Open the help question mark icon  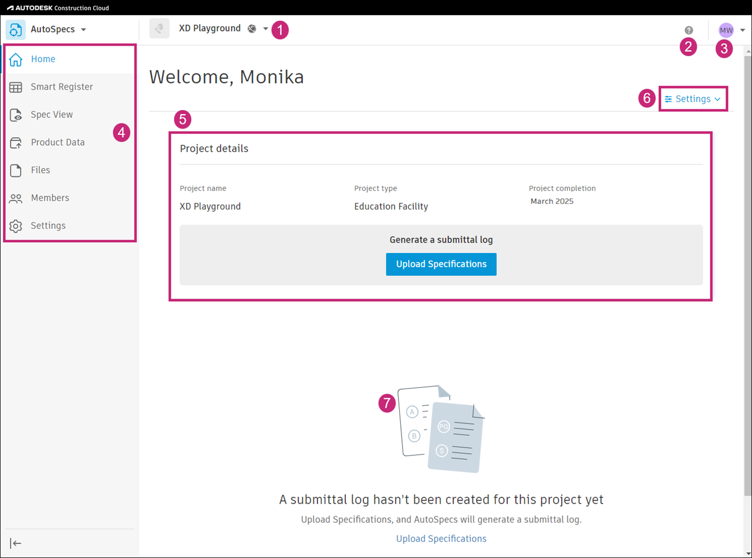coord(688,30)
